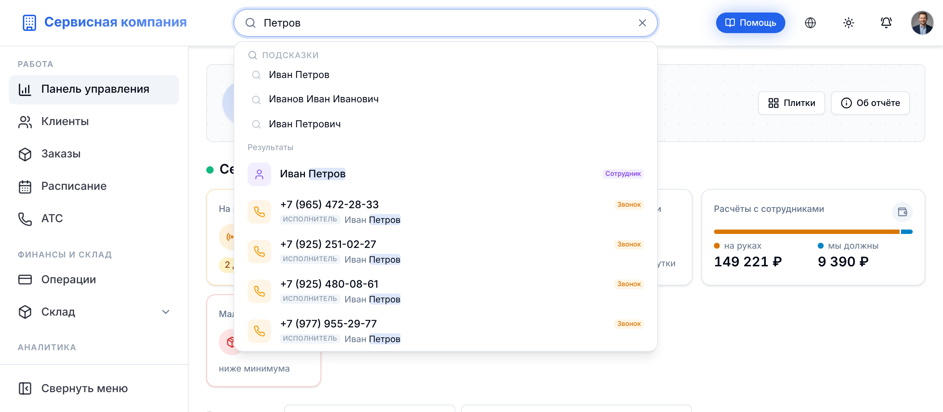Image resolution: width=943 pixels, height=412 pixels.
Task: Open employee result Иван Петров
Action: [x=446, y=174]
